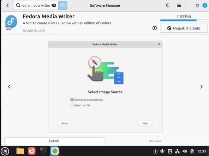The height and width of the screenshot is (156, 209).
Task: Open the Linux Mint start menu
Action: (x=5, y=151)
